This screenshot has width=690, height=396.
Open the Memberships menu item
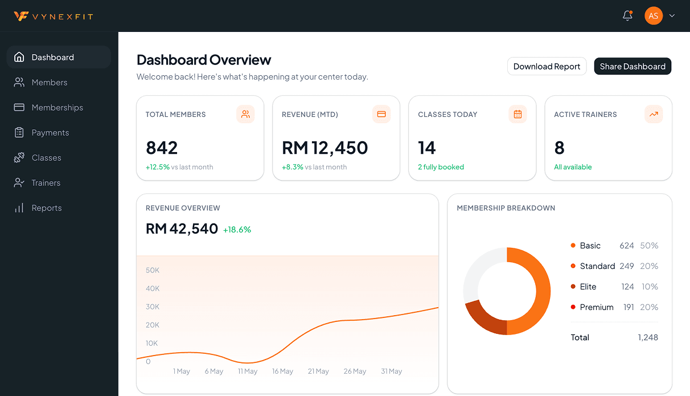[59, 107]
